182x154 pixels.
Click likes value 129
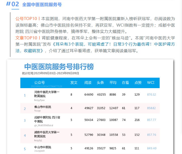(x=137, y=95)
